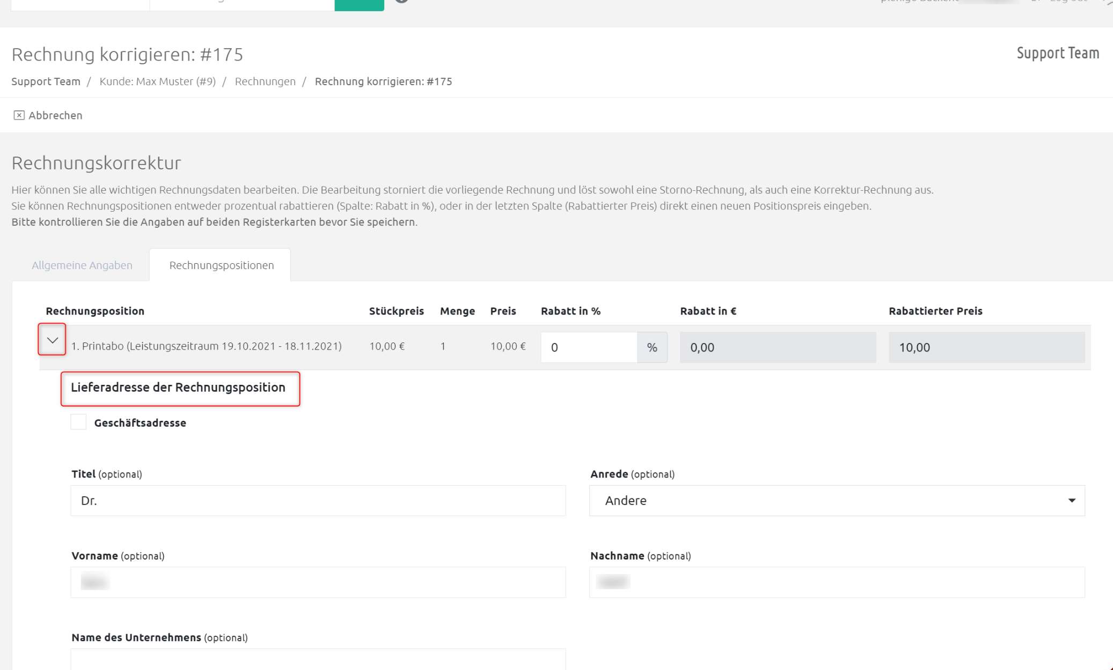Viewport: 1113px width, 670px height.
Task: Go to Kunde: Max Muster breadcrumb
Action: pos(157,81)
